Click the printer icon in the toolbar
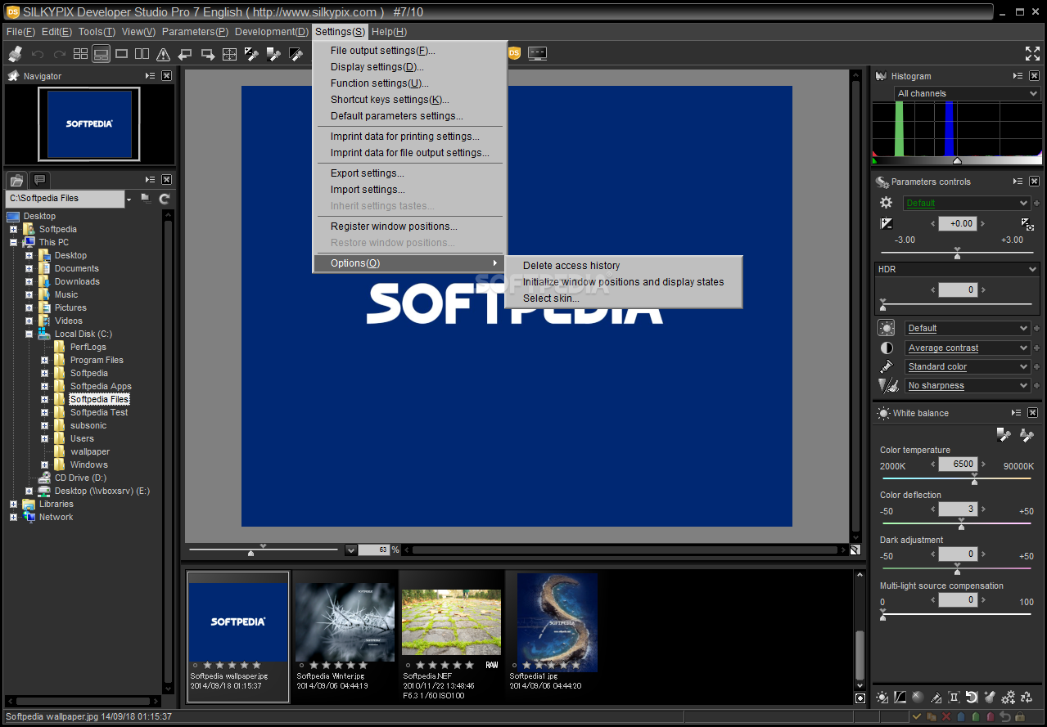Viewport: 1047px width, 727px height. (x=16, y=54)
